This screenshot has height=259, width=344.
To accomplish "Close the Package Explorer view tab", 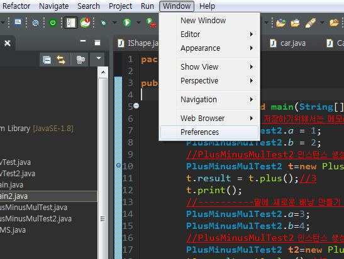I will pyautogui.click(x=8, y=43).
